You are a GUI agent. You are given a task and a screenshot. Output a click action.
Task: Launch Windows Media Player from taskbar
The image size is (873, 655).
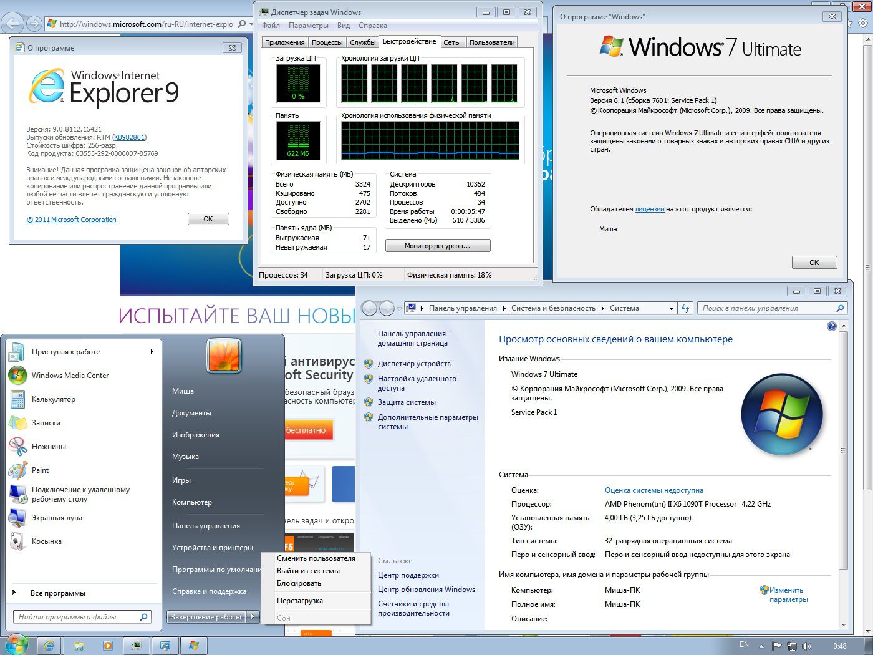(x=107, y=646)
